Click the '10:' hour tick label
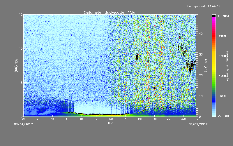The image size is (233, 146). [96, 119]
